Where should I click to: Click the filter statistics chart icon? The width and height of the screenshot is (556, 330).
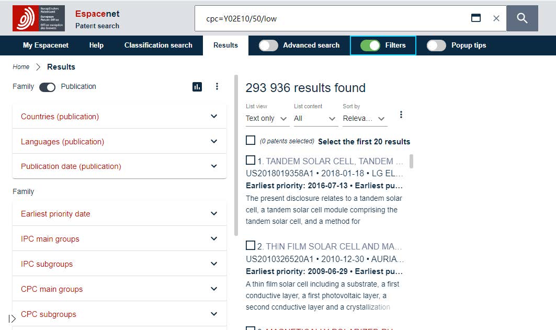point(197,87)
